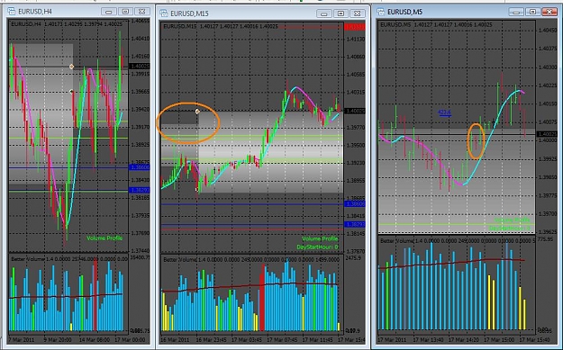Click the blue 423.6 Fibonacci label in M5 chart
The height and width of the screenshot is (350, 563).
pyautogui.click(x=444, y=112)
